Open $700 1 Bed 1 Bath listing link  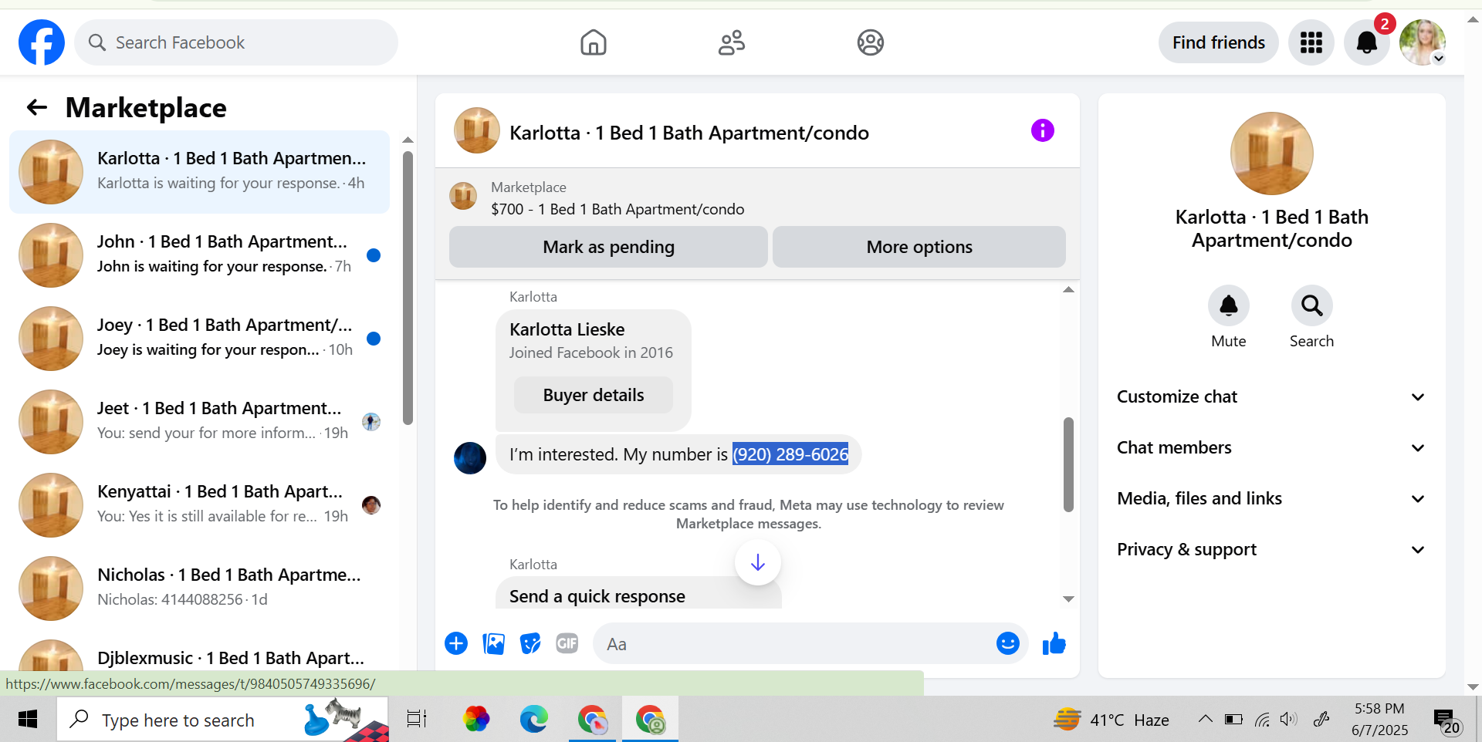pos(617,209)
